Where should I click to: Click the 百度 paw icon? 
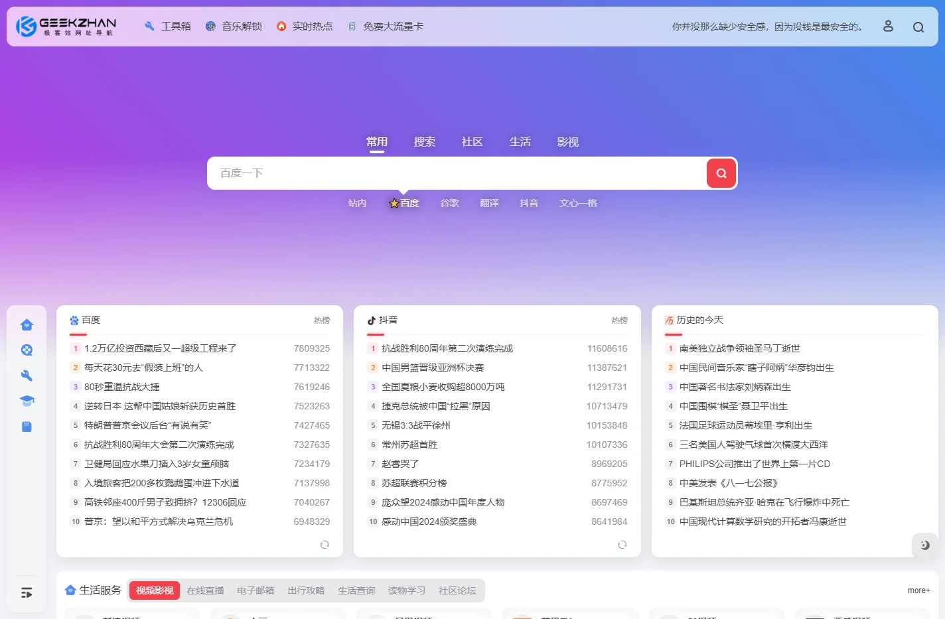(x=74, y=320)
